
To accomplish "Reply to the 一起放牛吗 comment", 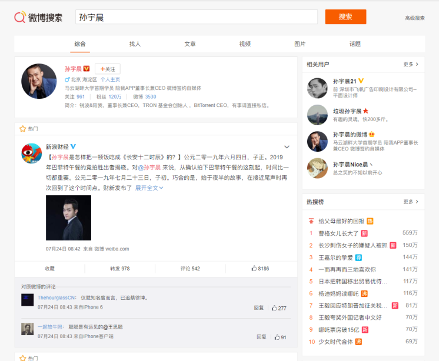I will click(x=261, y=337).
